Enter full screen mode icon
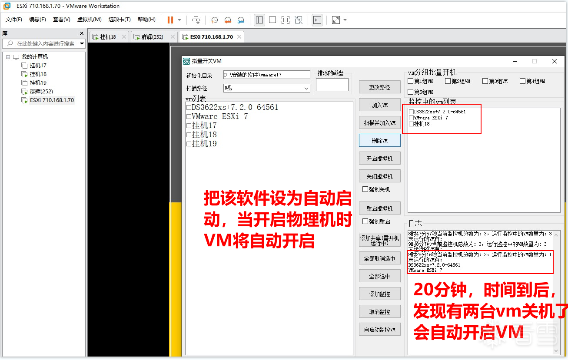The image size is (568, 360). (x=286, y=20)
